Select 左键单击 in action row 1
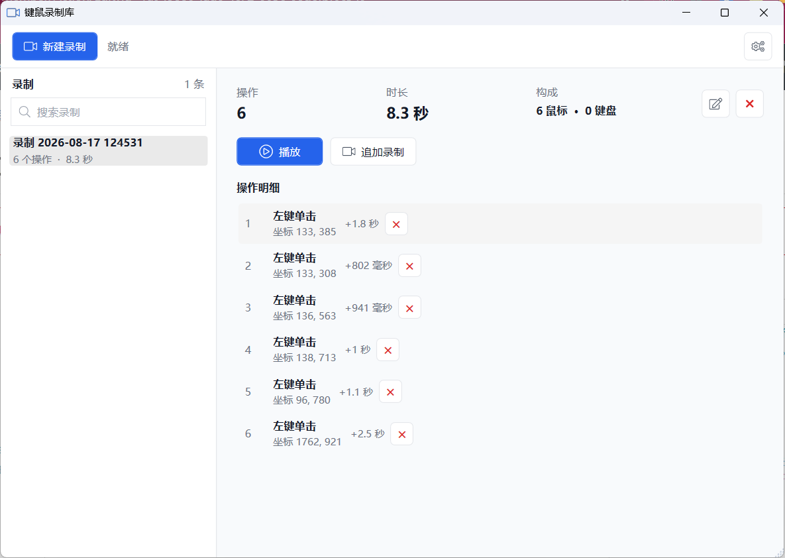 294,217
